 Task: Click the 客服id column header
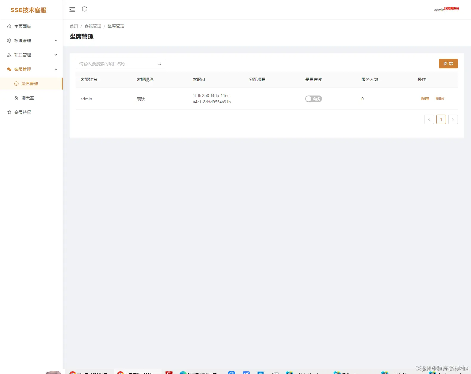click(199, 79)
